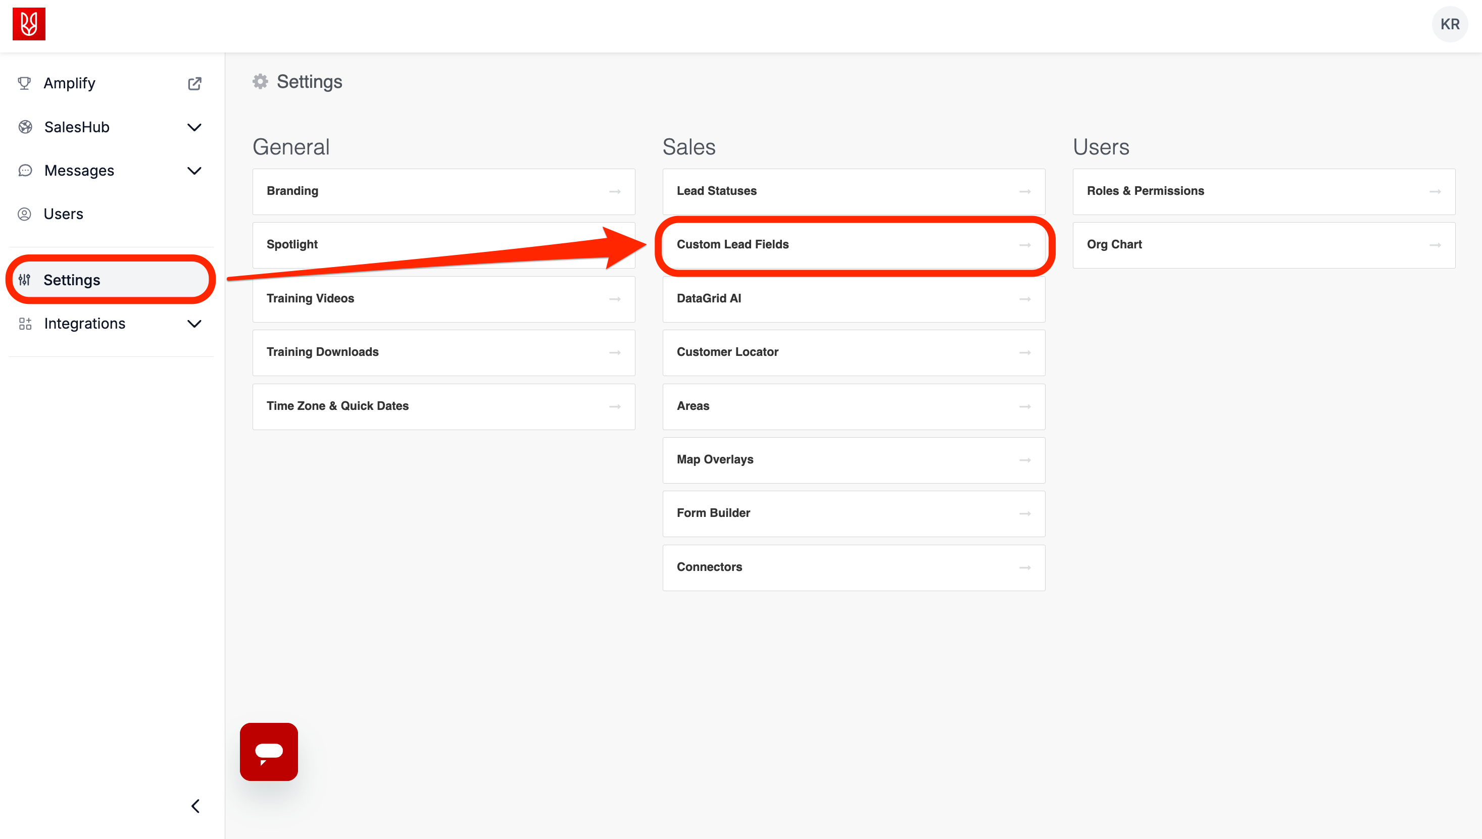Collapse sidebar with the left chevron
This screenshot has width=1482, height=839.
(195, 806)
